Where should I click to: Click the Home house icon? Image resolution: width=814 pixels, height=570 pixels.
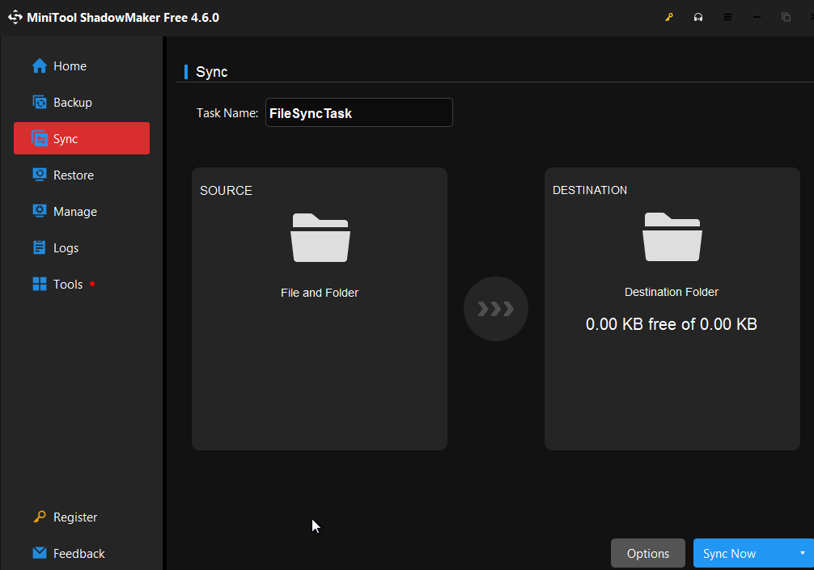[40, 65]
